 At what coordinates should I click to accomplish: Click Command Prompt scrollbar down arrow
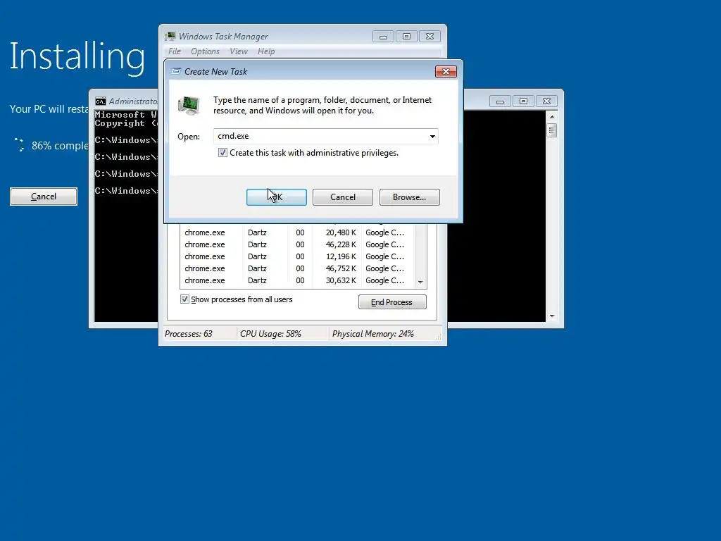coord(552,316)
